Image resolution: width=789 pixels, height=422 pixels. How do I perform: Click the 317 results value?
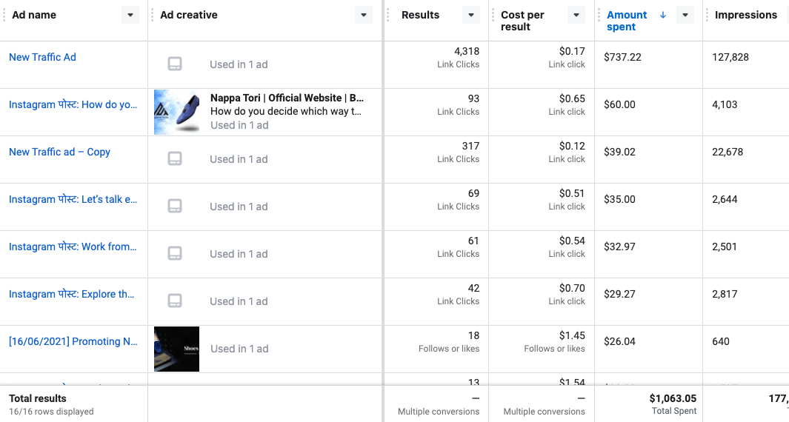point(470,146)
